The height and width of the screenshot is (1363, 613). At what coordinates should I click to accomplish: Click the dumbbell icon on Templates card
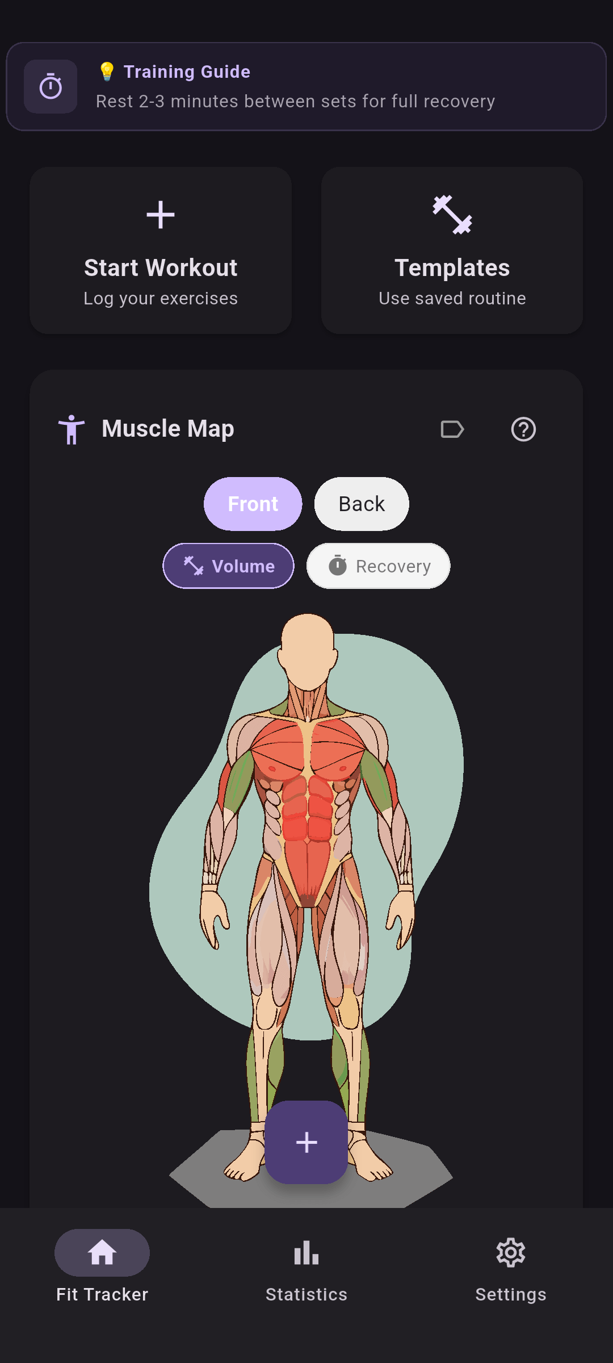(x=452, y=215)
